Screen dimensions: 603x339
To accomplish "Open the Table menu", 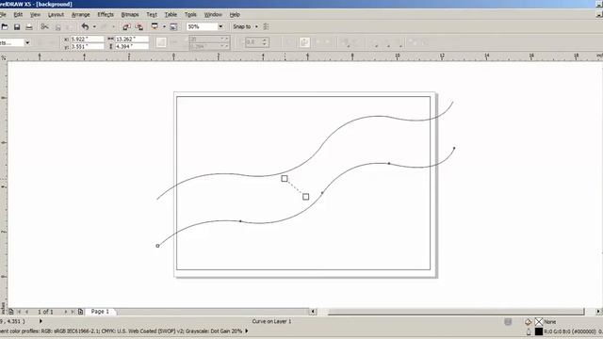I will tap(171, 15).
